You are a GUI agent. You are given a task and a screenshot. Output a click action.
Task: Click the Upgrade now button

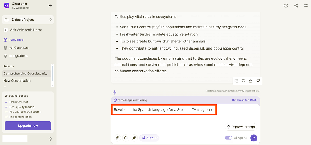pyautogui.click(x=28, y=125)
